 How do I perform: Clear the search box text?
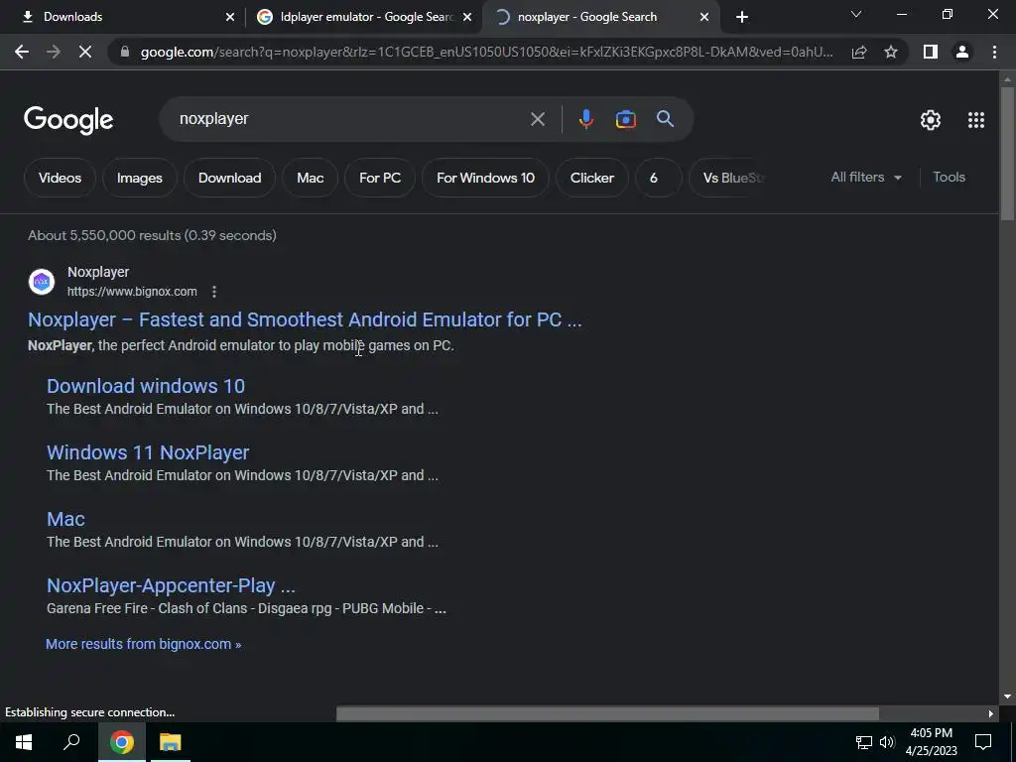click(x=537, y=119)
